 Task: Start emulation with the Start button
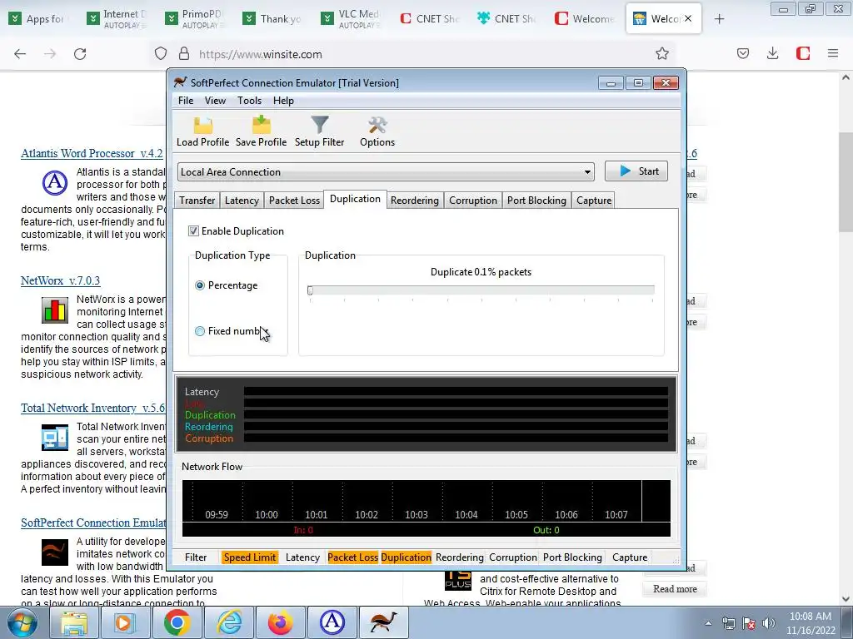(x=636, y=171)
